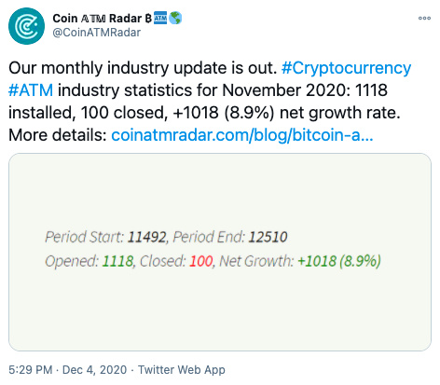Click the Dec 4, 2020 date

[x=94, y=370]
